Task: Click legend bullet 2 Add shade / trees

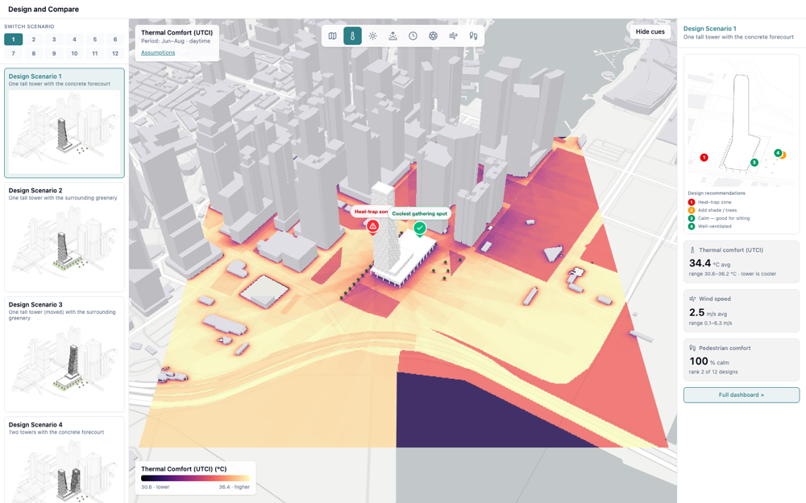Action: click(692, 210)
